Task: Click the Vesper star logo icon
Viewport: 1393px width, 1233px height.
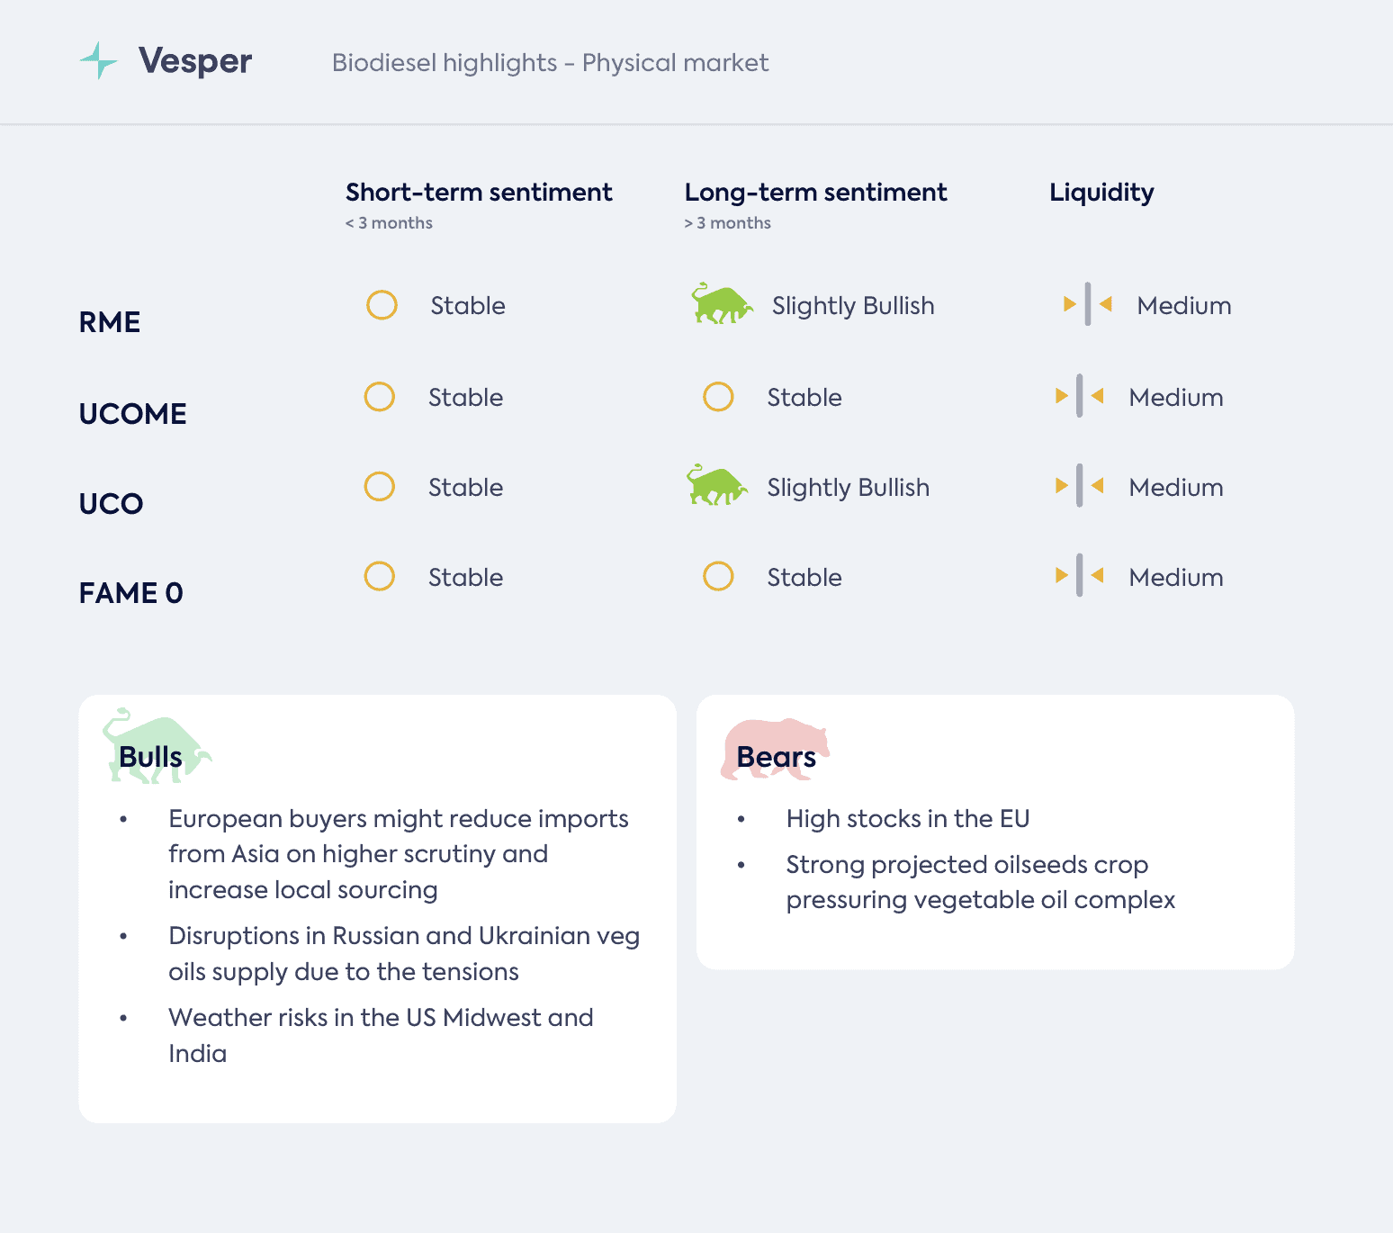Action: coord(99,60)
